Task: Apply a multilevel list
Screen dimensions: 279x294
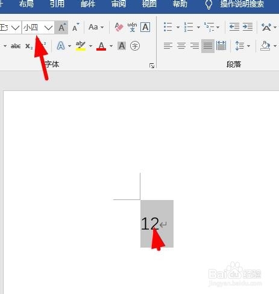Action: (209, 27)
